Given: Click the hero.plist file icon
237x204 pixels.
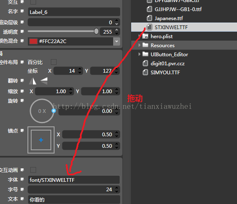Looking at the screenshot, I should [146, 36].
